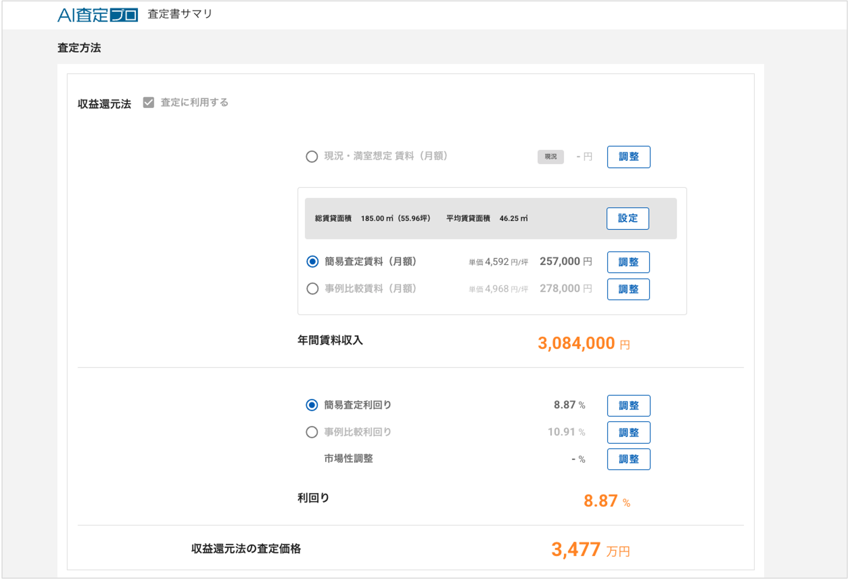The image size is (849, 579).
Task: Select 簡易査定利回り radio button
Action: 312,405
